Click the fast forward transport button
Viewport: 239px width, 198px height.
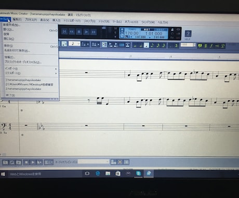coord(94,32)
